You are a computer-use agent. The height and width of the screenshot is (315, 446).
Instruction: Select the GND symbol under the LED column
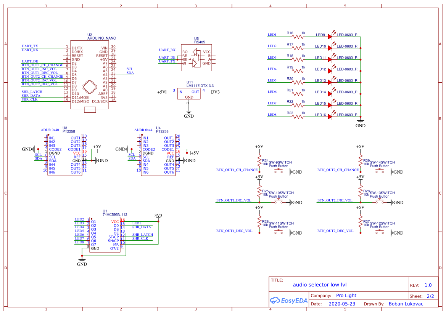(x=360, y=123)
